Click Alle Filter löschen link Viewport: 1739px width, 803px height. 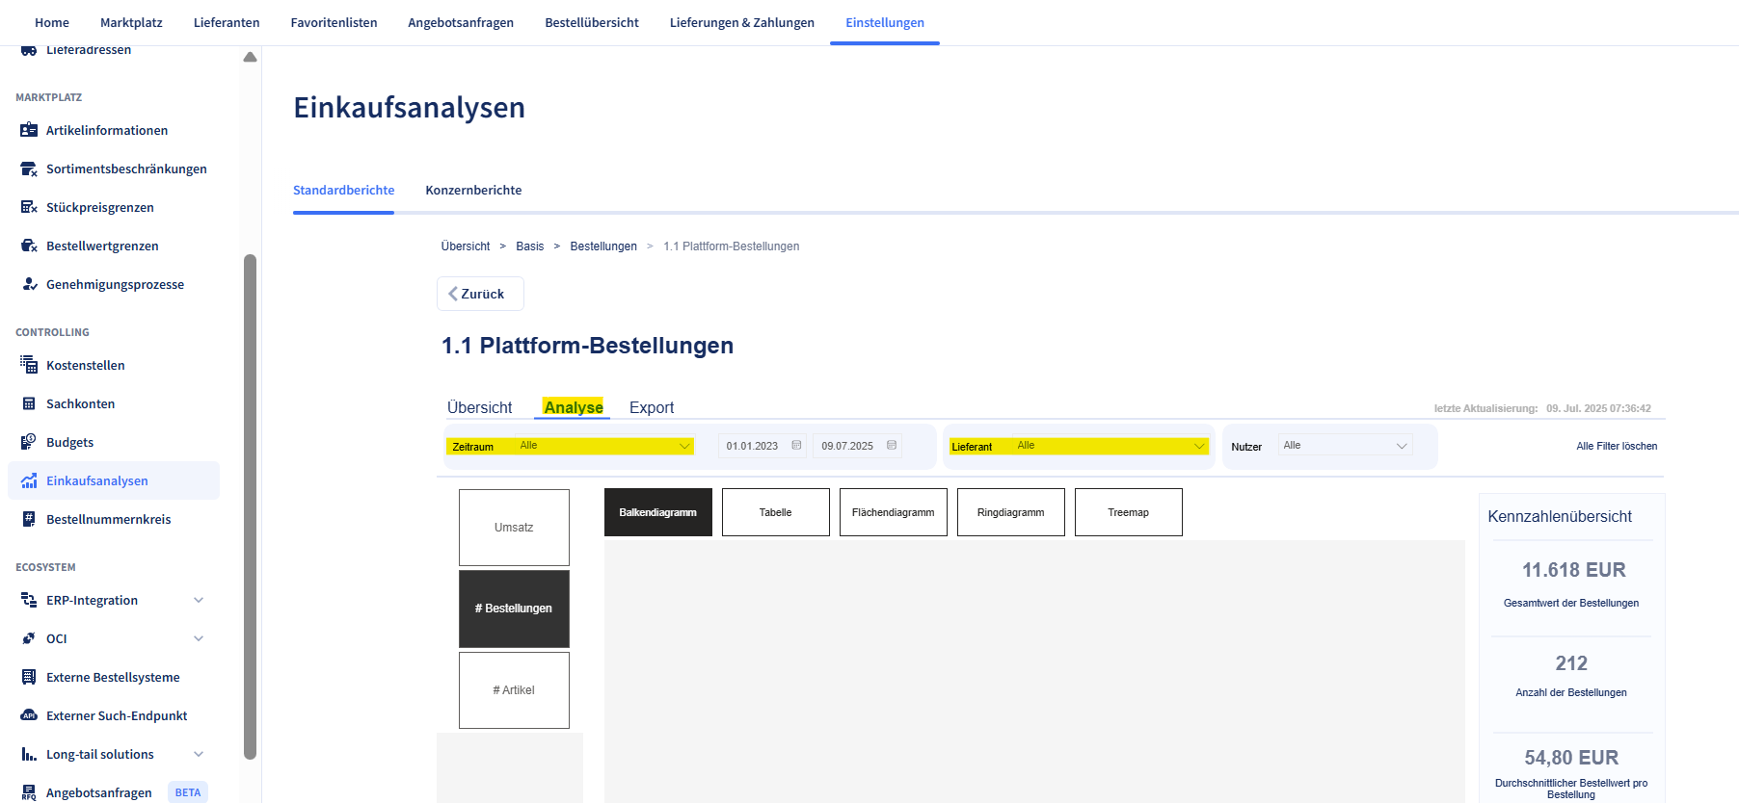(1617, 446)
